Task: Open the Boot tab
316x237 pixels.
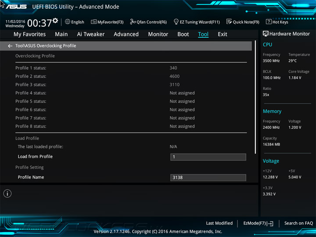Action: tap(183, 34)
